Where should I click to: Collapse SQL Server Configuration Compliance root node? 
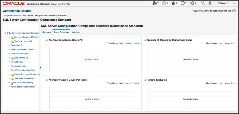[5, 33]
